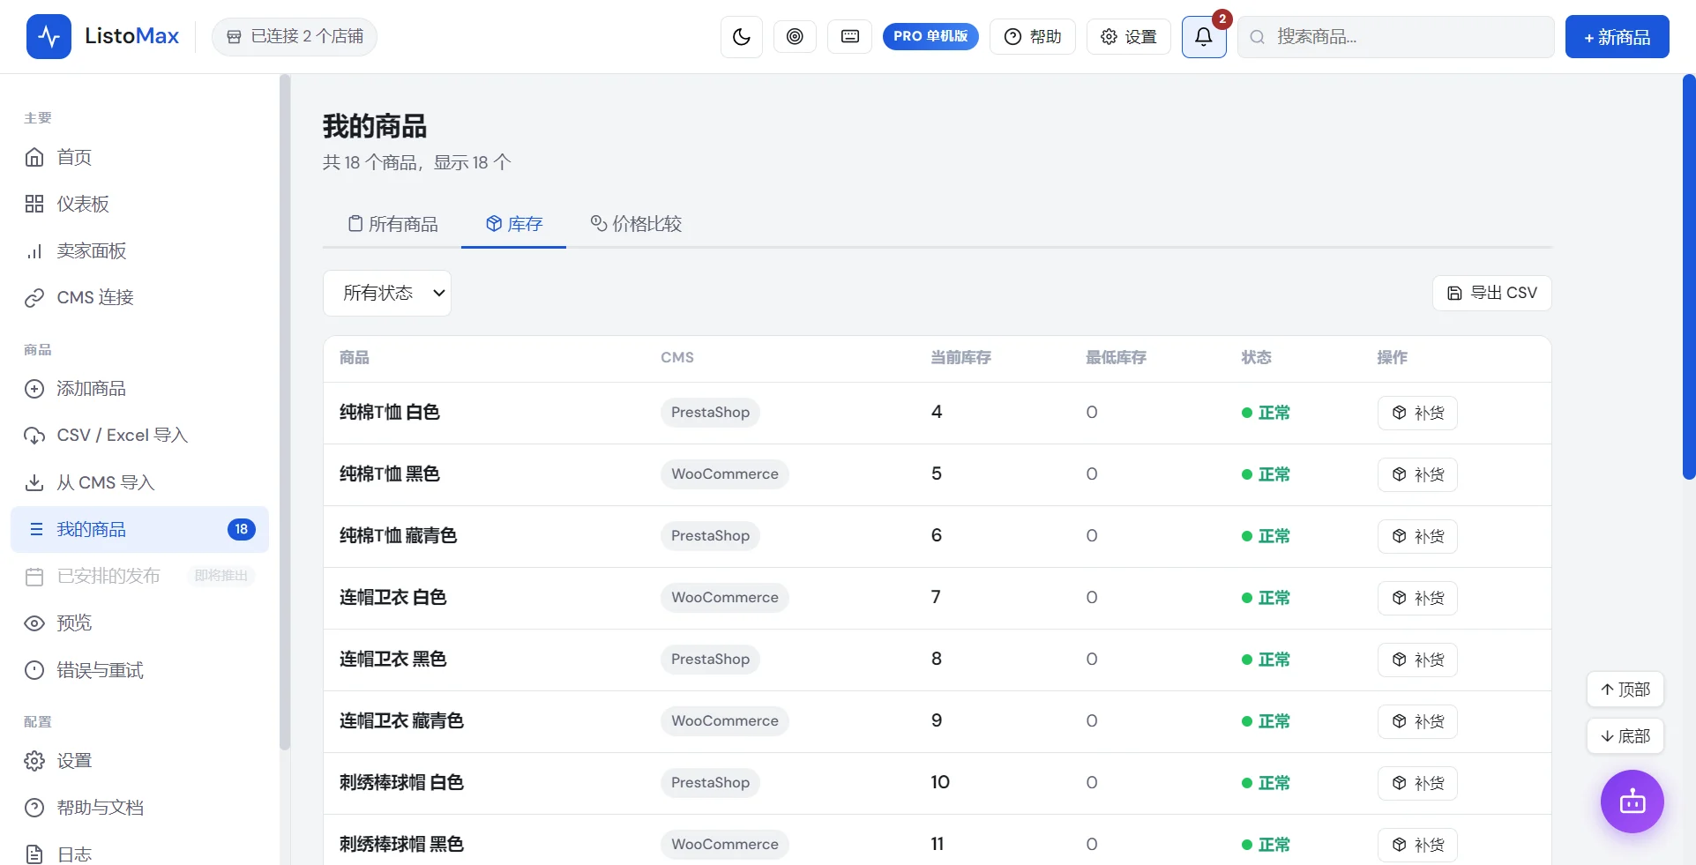Screen dimensions: 1696x865
Task: Select 从 CMS 导入 in sidebar
Action: (139, 482)
